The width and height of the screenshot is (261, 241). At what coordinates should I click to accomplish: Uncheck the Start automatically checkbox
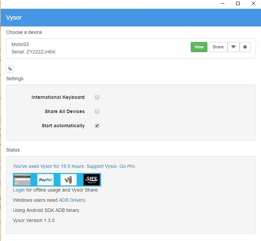pos(97,126)
